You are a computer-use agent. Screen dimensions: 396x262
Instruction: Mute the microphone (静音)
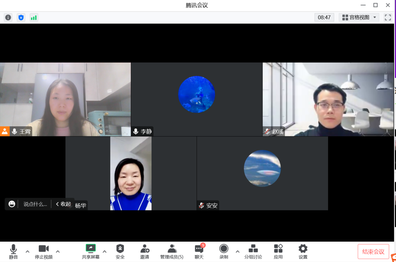click(x=13, y=251)
